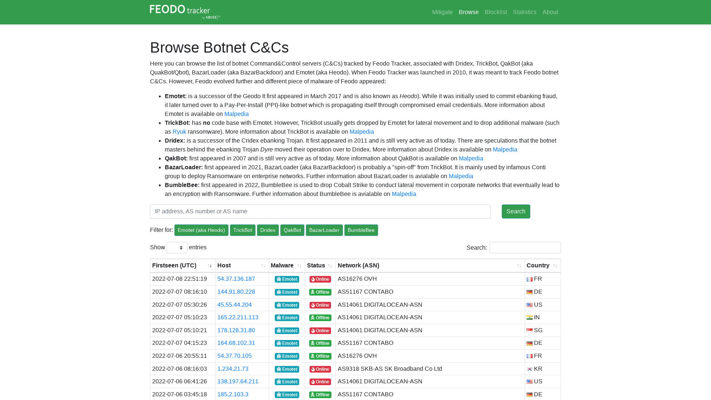Sort by Country column arrows icon
Viewport: 711px width, 400px height.
click(x=555, y=266)
